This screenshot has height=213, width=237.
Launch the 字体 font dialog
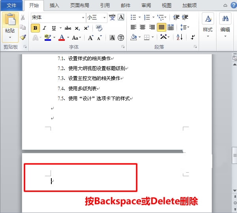123,47
